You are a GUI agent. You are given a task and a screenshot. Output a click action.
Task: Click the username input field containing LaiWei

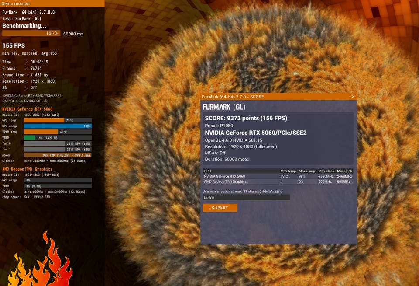pos(246,197)
